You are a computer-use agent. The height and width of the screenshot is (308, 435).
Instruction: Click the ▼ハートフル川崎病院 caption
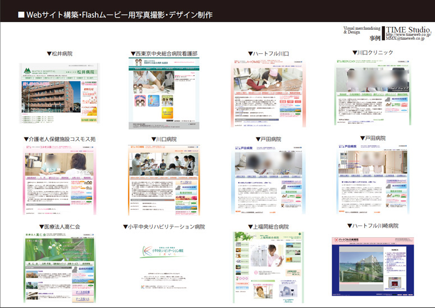tap(373, 226)
